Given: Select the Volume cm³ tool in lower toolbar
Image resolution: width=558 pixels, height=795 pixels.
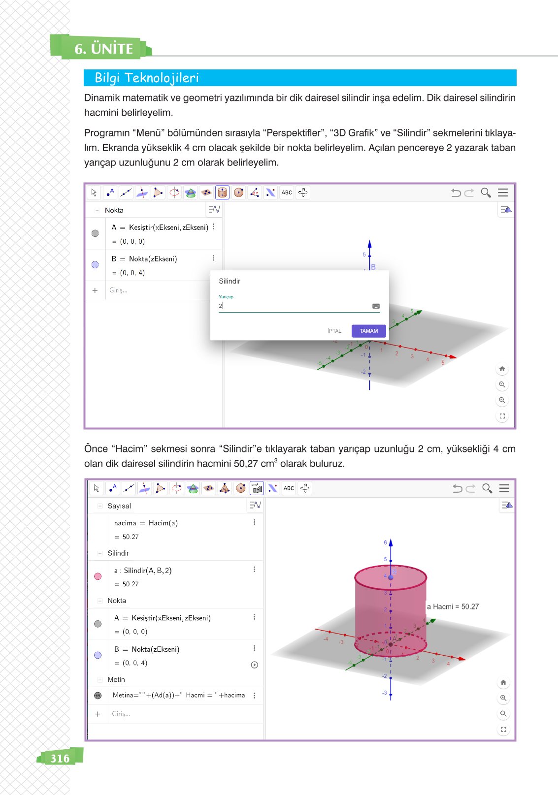Looking at the screenshot, I should tap(257, 488).
